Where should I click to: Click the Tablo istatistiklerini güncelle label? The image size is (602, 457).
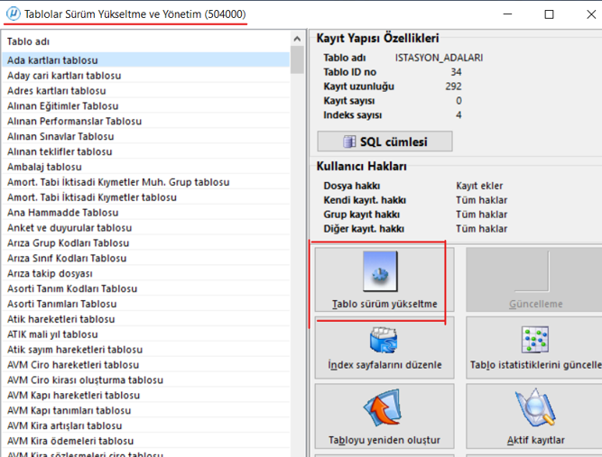(x=536, y=364)
